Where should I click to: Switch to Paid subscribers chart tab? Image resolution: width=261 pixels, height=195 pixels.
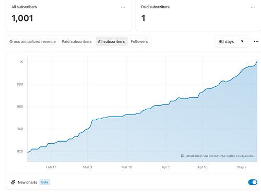[x=77, y=41]
